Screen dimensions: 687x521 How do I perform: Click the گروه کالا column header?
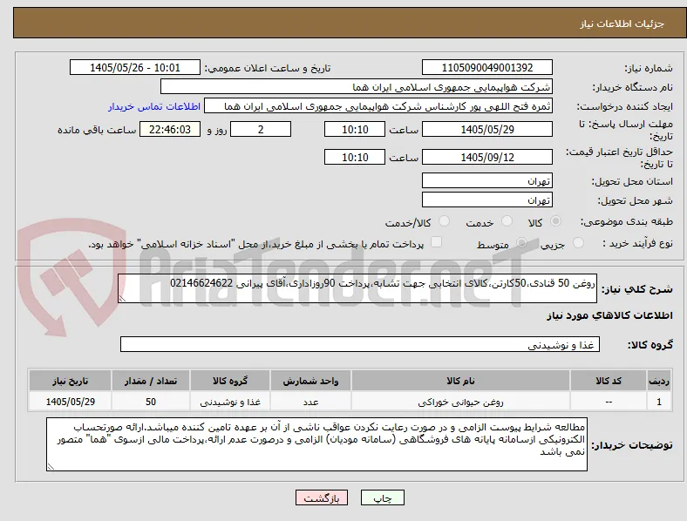[x=230, y=381]
